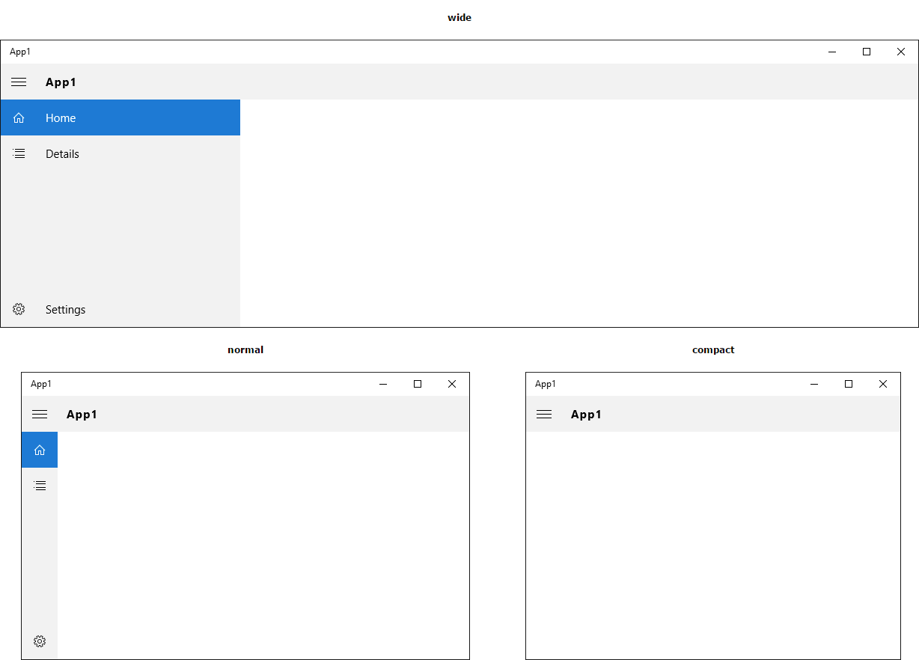Toggle the hamburger menu in the wide window
The height and width of the screenshot is (660, 919).
click(19, 82)
